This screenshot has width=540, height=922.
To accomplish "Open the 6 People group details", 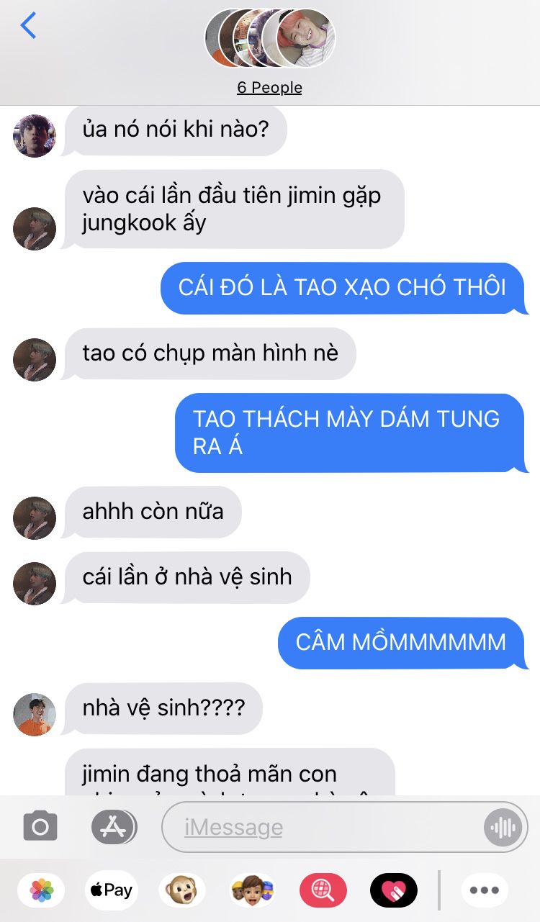I will click(269, 87).
